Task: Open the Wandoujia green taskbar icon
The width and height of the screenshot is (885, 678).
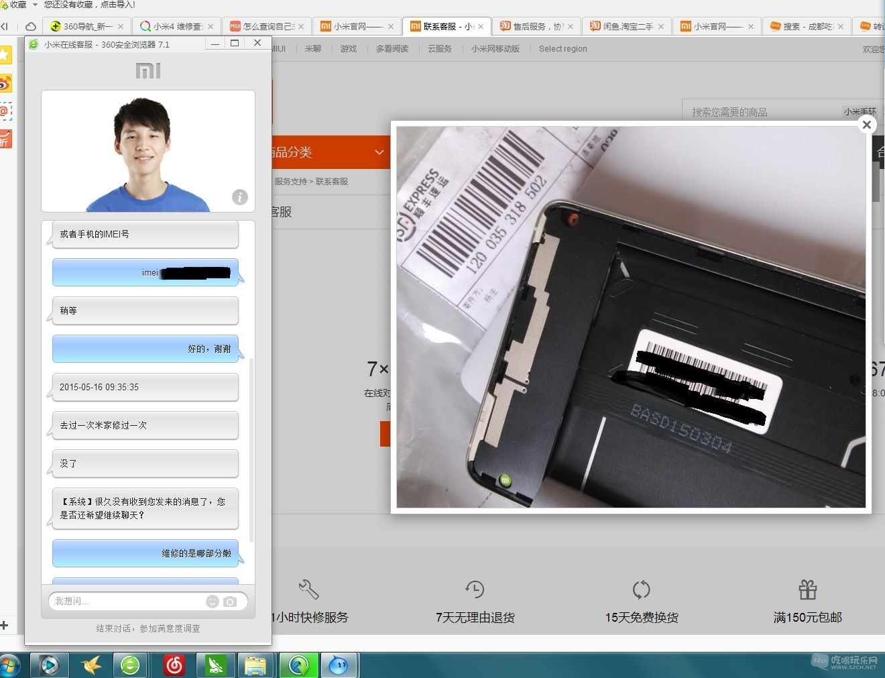Action: pyautogui.click(x=215, y=665)
